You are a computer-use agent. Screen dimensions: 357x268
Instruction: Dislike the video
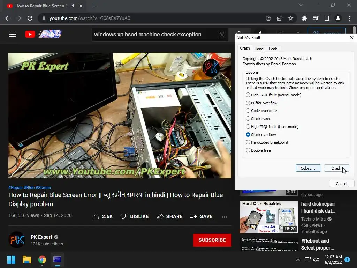pos(135,216)
